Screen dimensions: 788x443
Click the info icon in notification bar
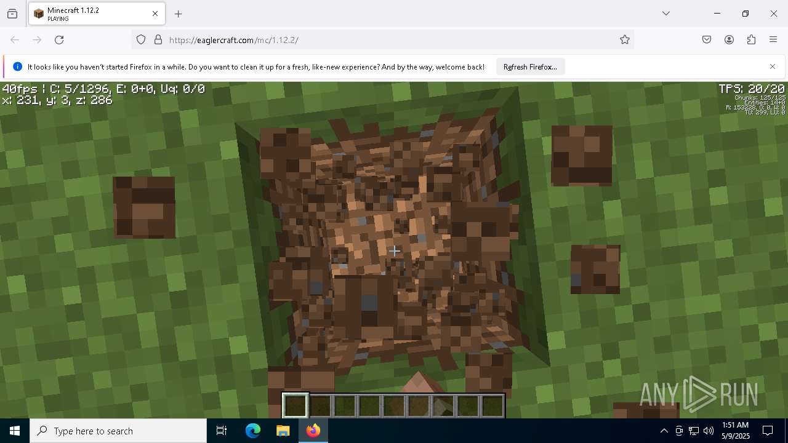(17, 67)
